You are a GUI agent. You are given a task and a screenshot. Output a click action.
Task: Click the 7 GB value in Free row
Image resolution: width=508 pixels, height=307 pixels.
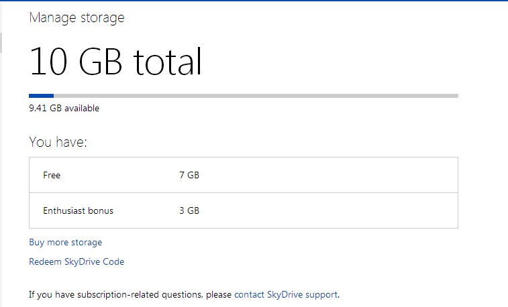point(189,175)
